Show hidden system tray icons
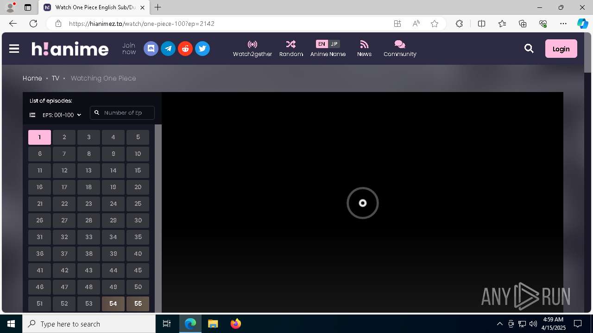 click(499, 324)
